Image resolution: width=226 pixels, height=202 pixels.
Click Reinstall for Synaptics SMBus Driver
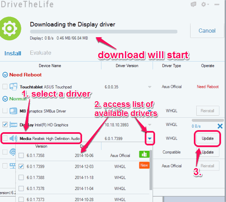tap(207, 111)
